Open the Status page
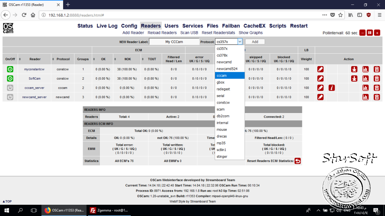The height and width of the screenshot is (216, 385). point(85,26)
